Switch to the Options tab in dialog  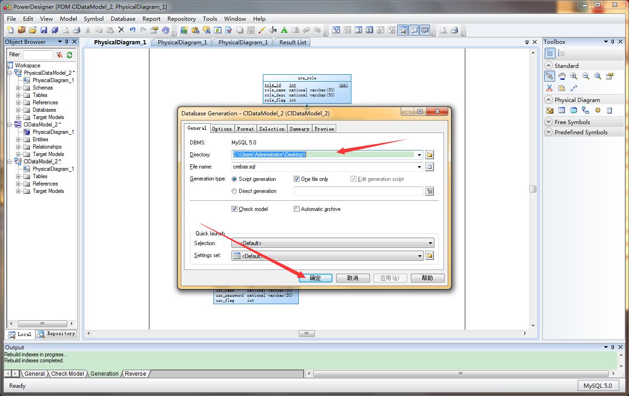click(222, 129)
